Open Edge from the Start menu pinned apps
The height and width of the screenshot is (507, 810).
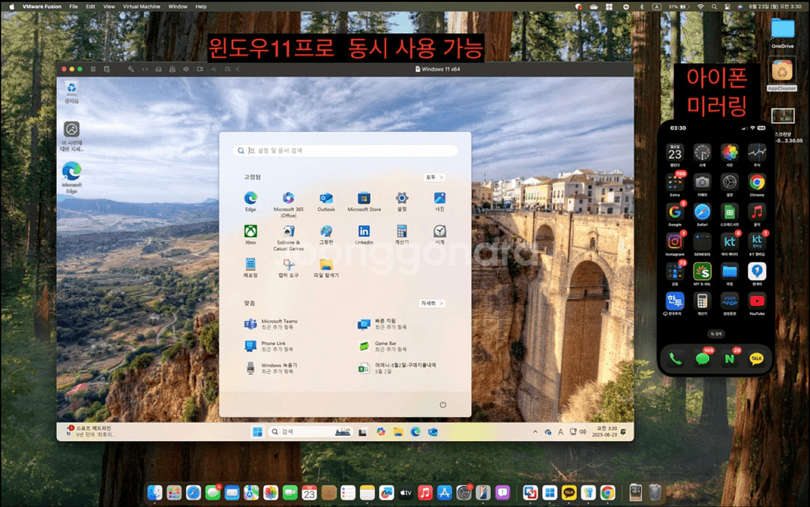(250, 201)
